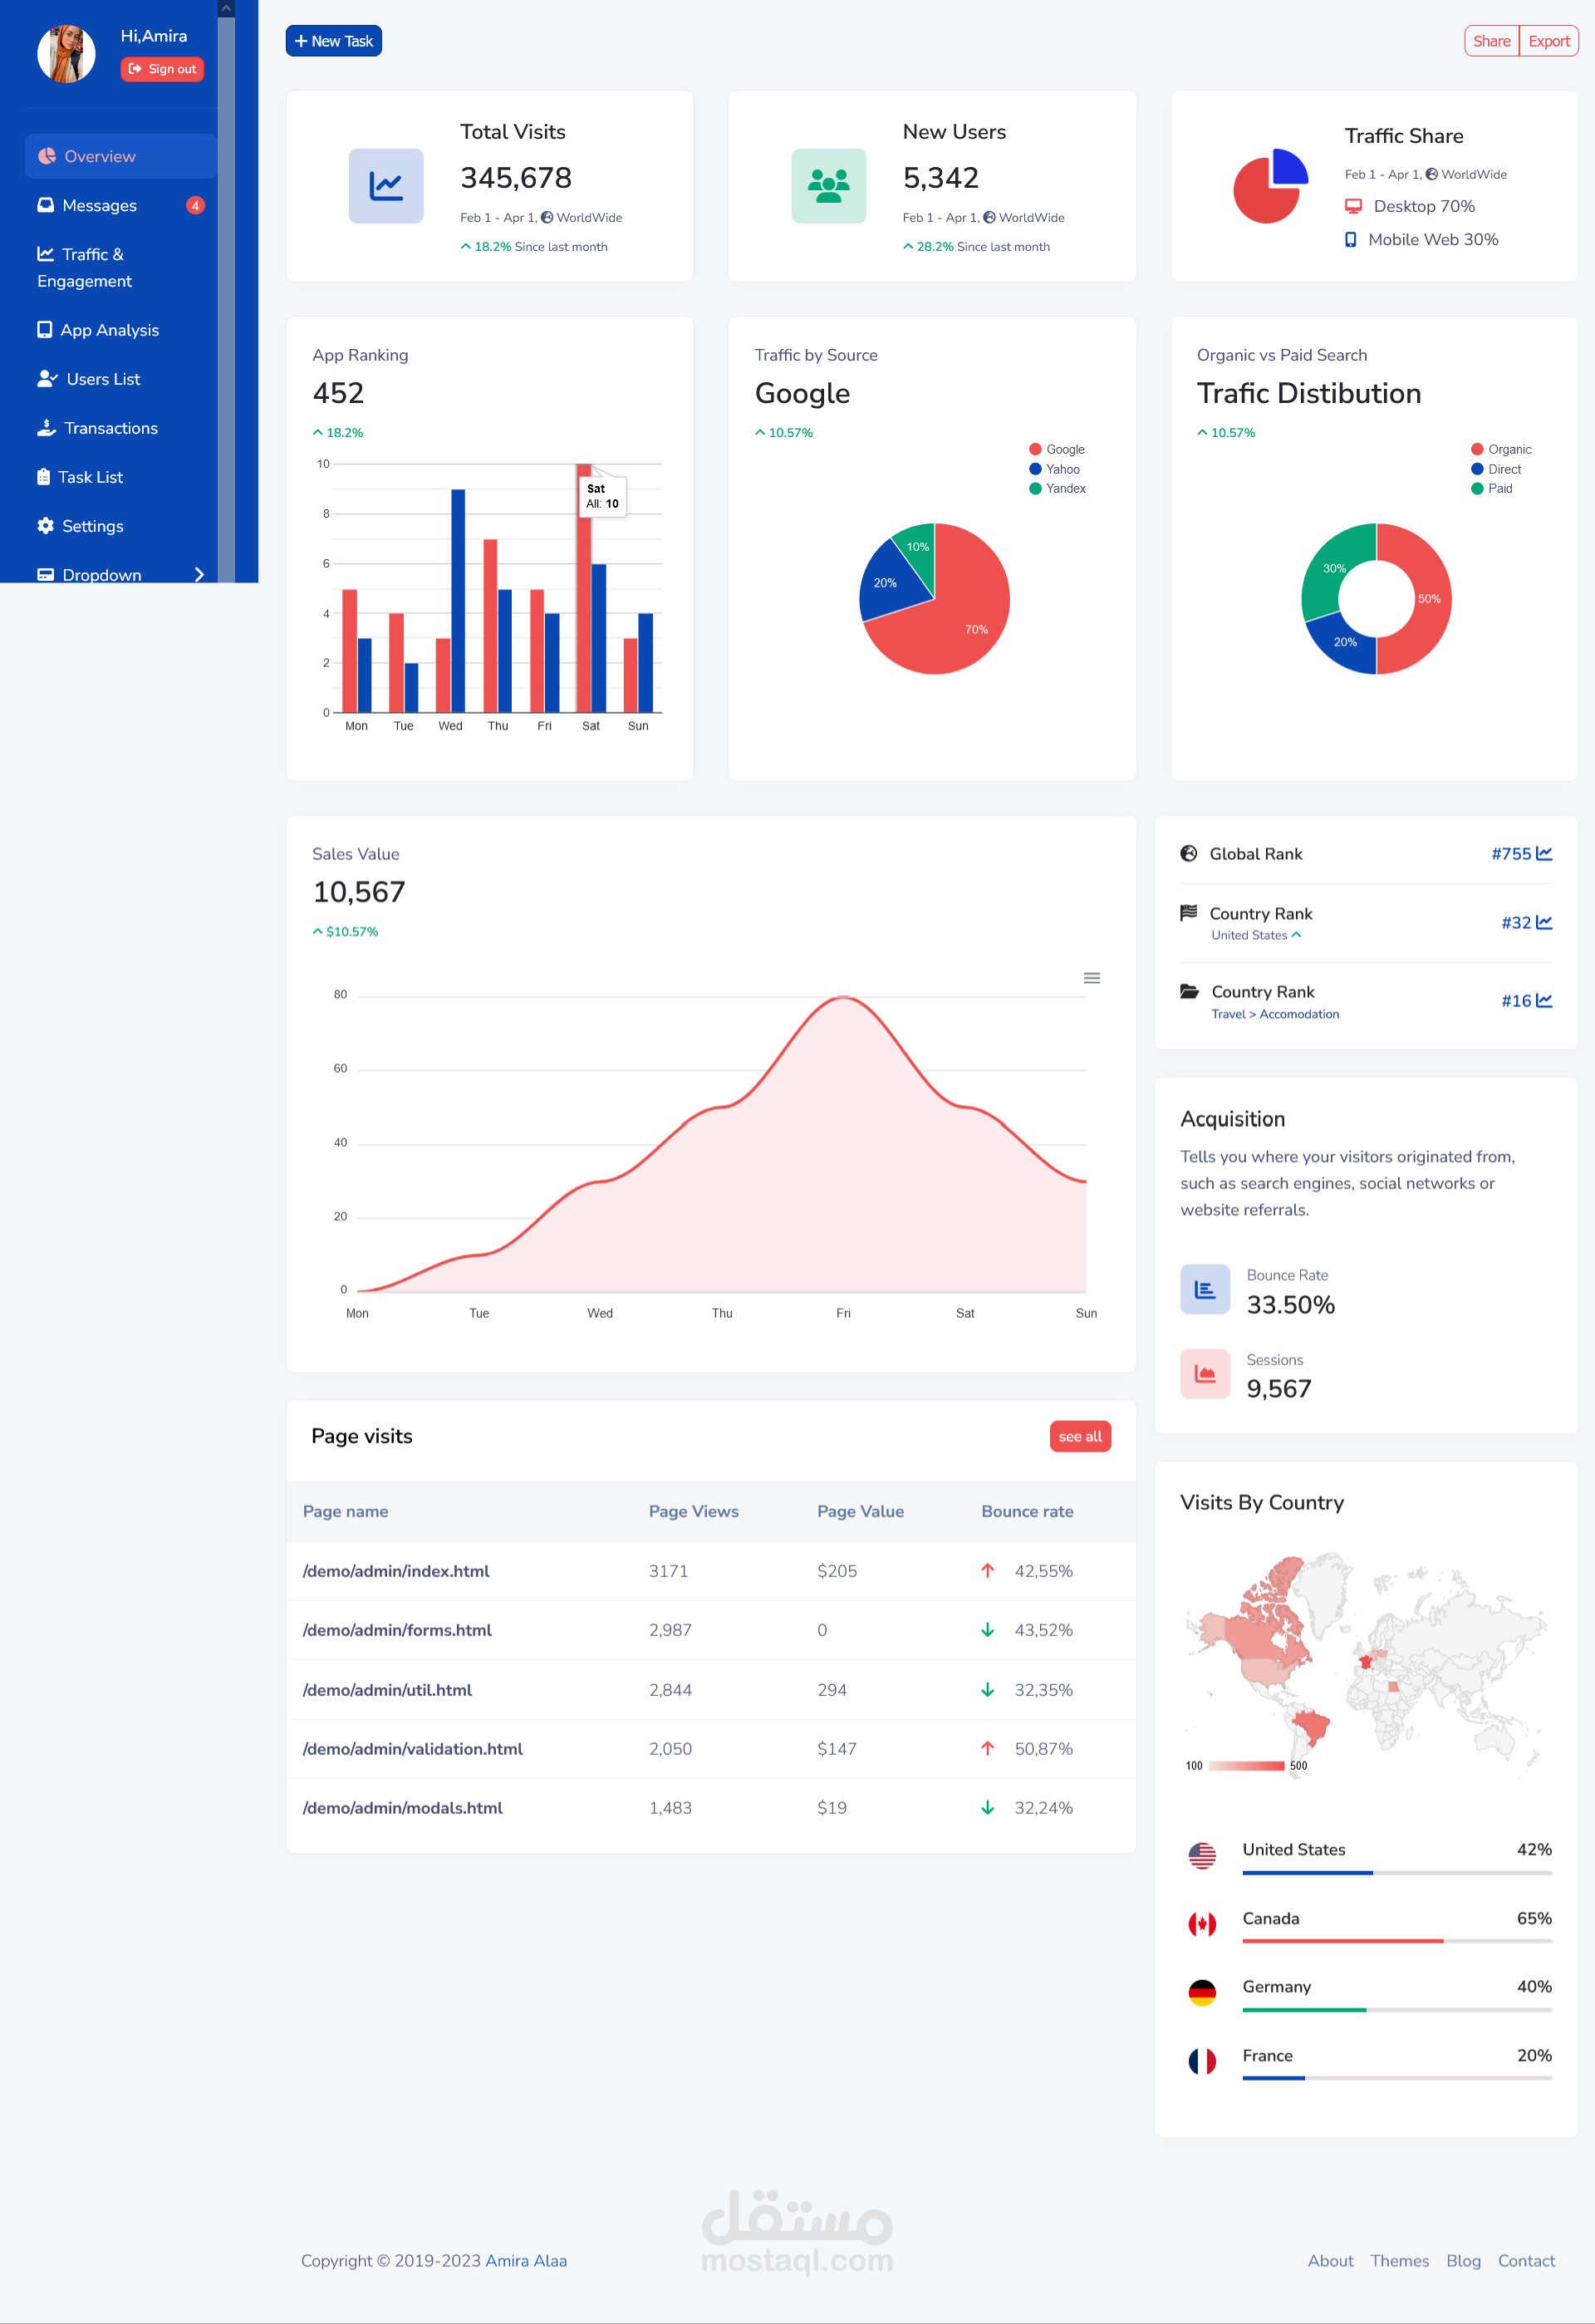Open the Sales Value chart menu
This screenshot has height=2324, width=1595.
pyautogui.click(x=1092, y=978)
